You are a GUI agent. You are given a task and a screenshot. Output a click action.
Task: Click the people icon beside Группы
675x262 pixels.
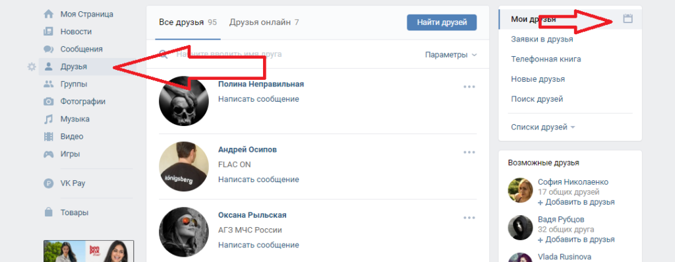[x=49, y=84]
